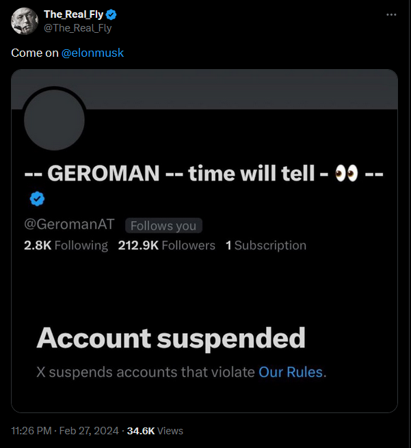Open the 212.9K Followers list
Screen dimensions: 411x448
coord(167,246)
